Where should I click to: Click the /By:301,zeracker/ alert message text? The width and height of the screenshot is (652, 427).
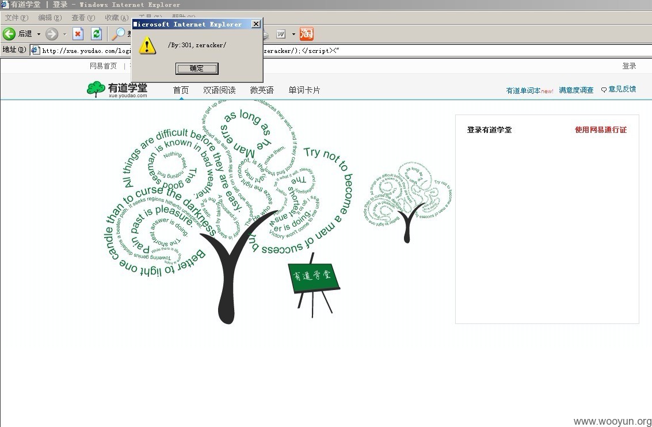197,45
